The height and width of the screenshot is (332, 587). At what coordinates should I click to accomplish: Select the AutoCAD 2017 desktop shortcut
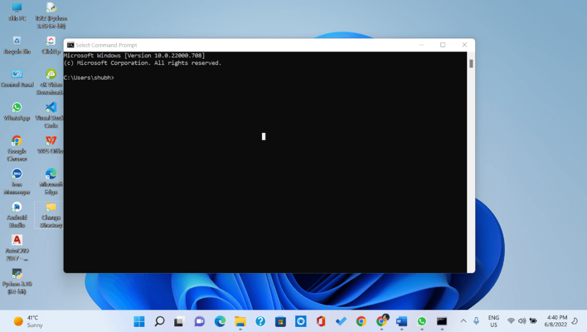(17, 248)
